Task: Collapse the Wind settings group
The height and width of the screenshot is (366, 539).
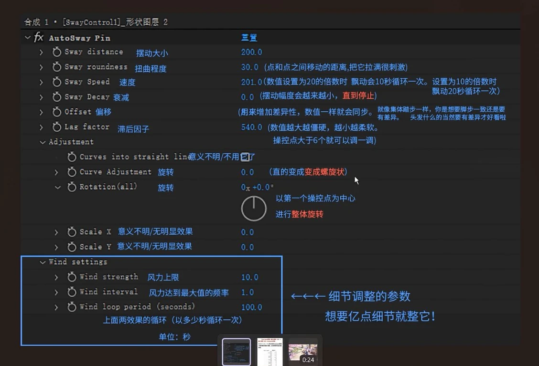Action: click(43, 262)
